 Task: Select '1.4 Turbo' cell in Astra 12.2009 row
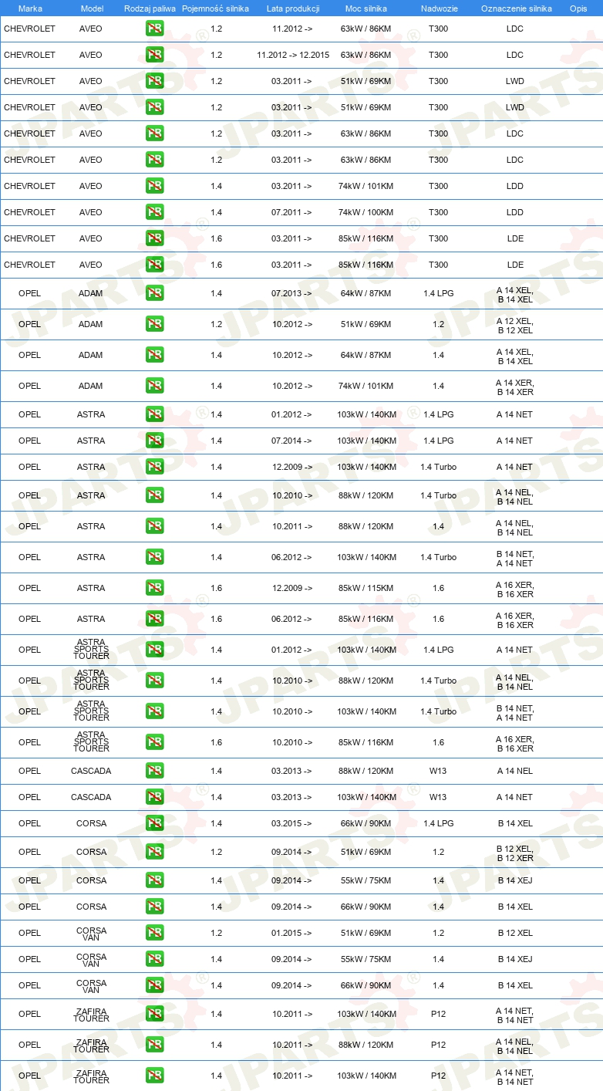(438, 467)
